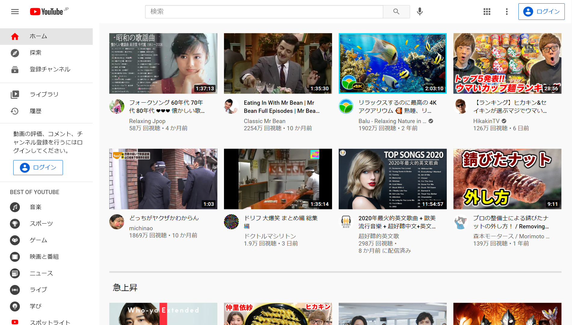572x325 pixels.
Task: Open the 錆びたナット外し方 thumbnail
Action: tap(507, 179)
